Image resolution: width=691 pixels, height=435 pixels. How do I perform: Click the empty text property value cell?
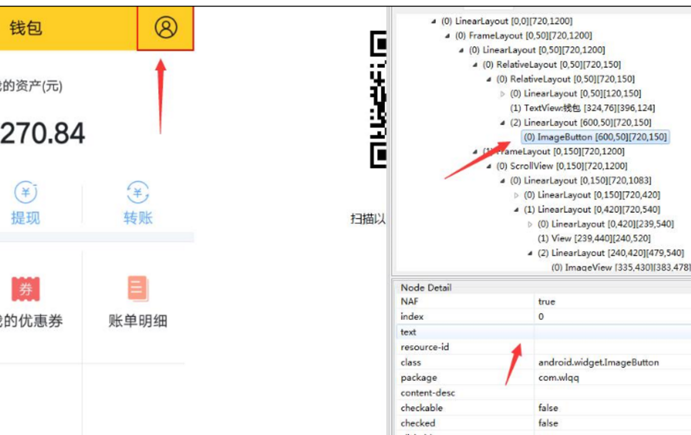click(613, 332)
